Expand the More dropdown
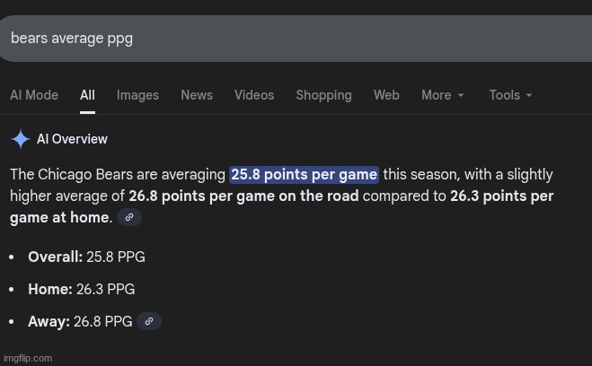This screenshot has width=592, height=366. click(x=443, y=95)
